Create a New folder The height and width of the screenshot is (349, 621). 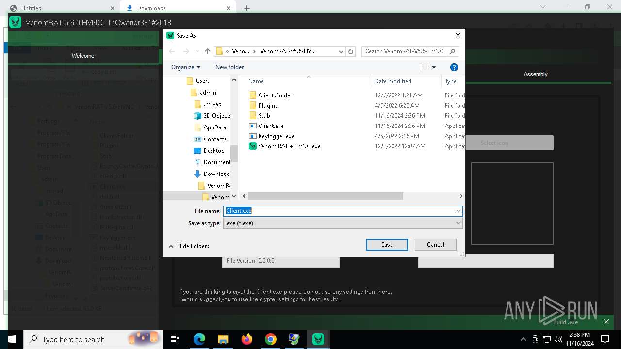click(x=229, y=67)
